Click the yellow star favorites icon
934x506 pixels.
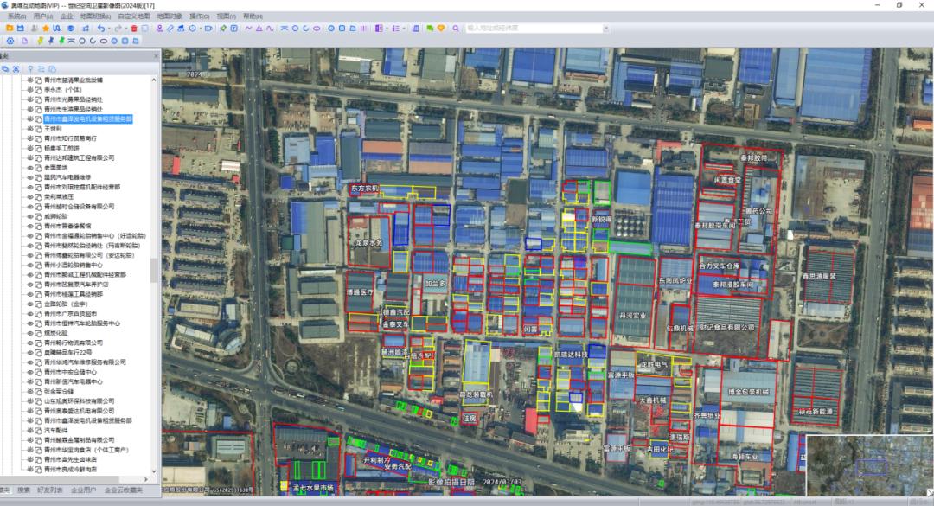pyautogui.click(x=45, y=29)
